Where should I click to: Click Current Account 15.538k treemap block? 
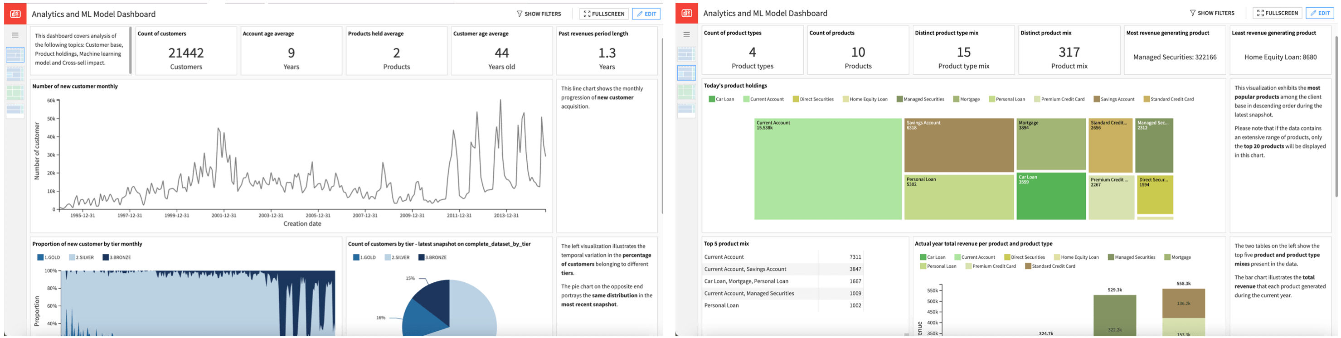[828, 169]
